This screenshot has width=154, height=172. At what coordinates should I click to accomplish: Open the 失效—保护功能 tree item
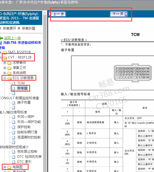click(x=29, y=122)
